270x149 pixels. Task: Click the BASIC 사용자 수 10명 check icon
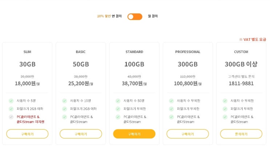point(65,101)
